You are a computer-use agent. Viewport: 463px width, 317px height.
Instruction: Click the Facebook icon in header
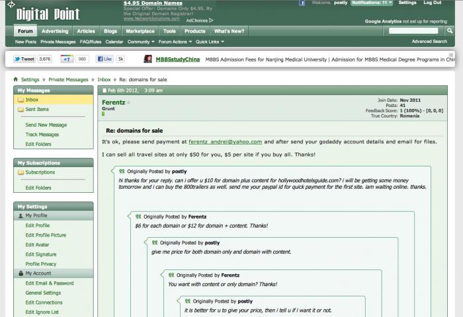tap(302, 3)
